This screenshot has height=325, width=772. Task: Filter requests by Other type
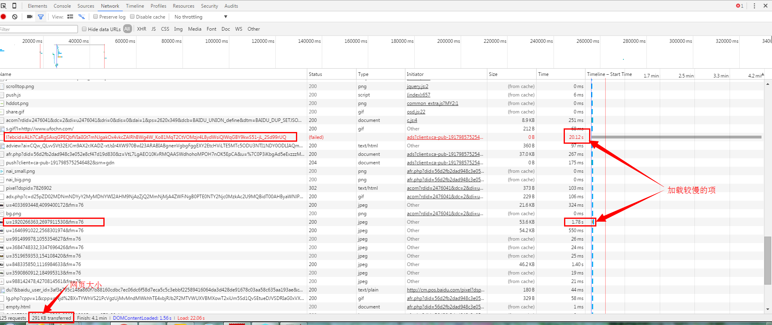(254, 29)
